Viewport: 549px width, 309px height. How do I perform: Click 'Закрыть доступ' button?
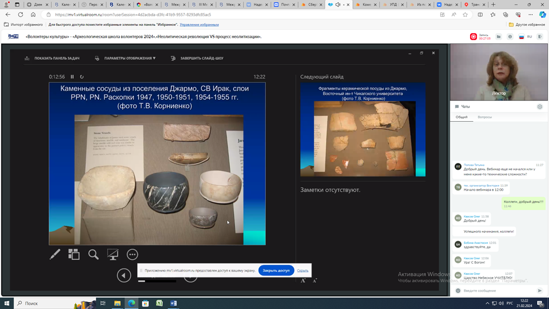[276, 271]
